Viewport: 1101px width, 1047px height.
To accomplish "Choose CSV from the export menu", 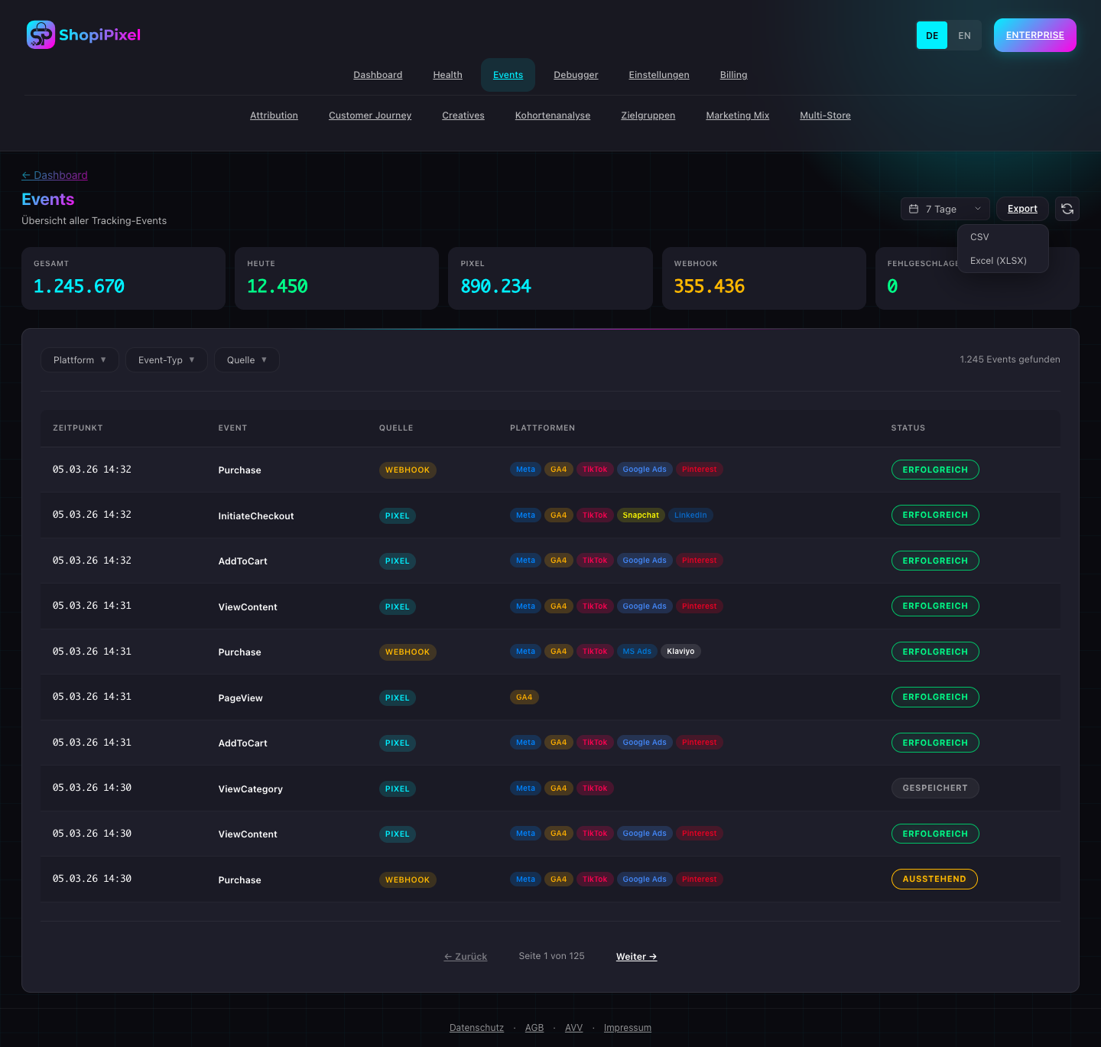I will pos(979,237).
